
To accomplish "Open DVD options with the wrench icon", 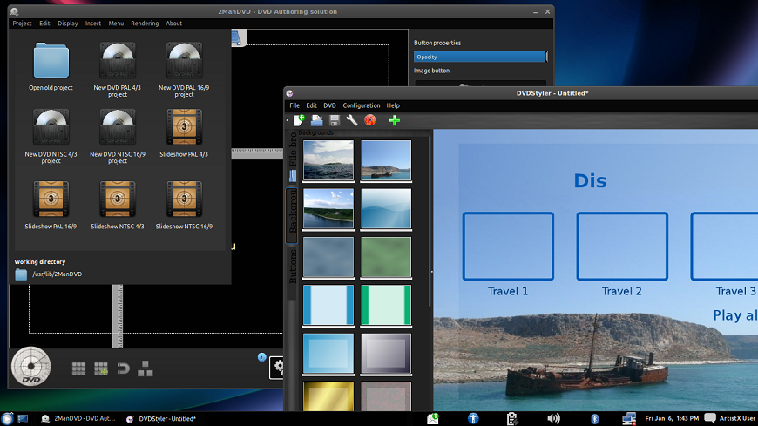I will [x=352, y=120].
